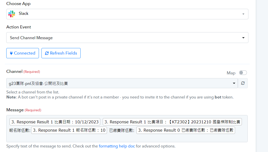Click the bot token note text
Image resolution: width=268 pixels, height=152 pixels.
coord(120,97)
